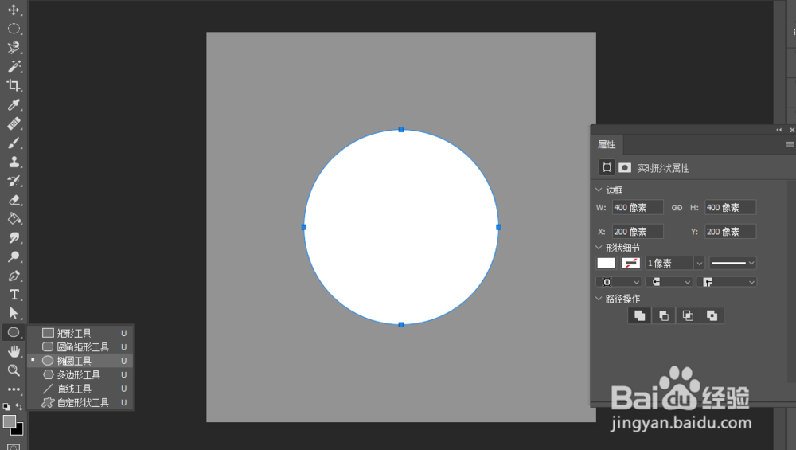
Task: Click the mask icon in properties
Action: tap(624, 167)
